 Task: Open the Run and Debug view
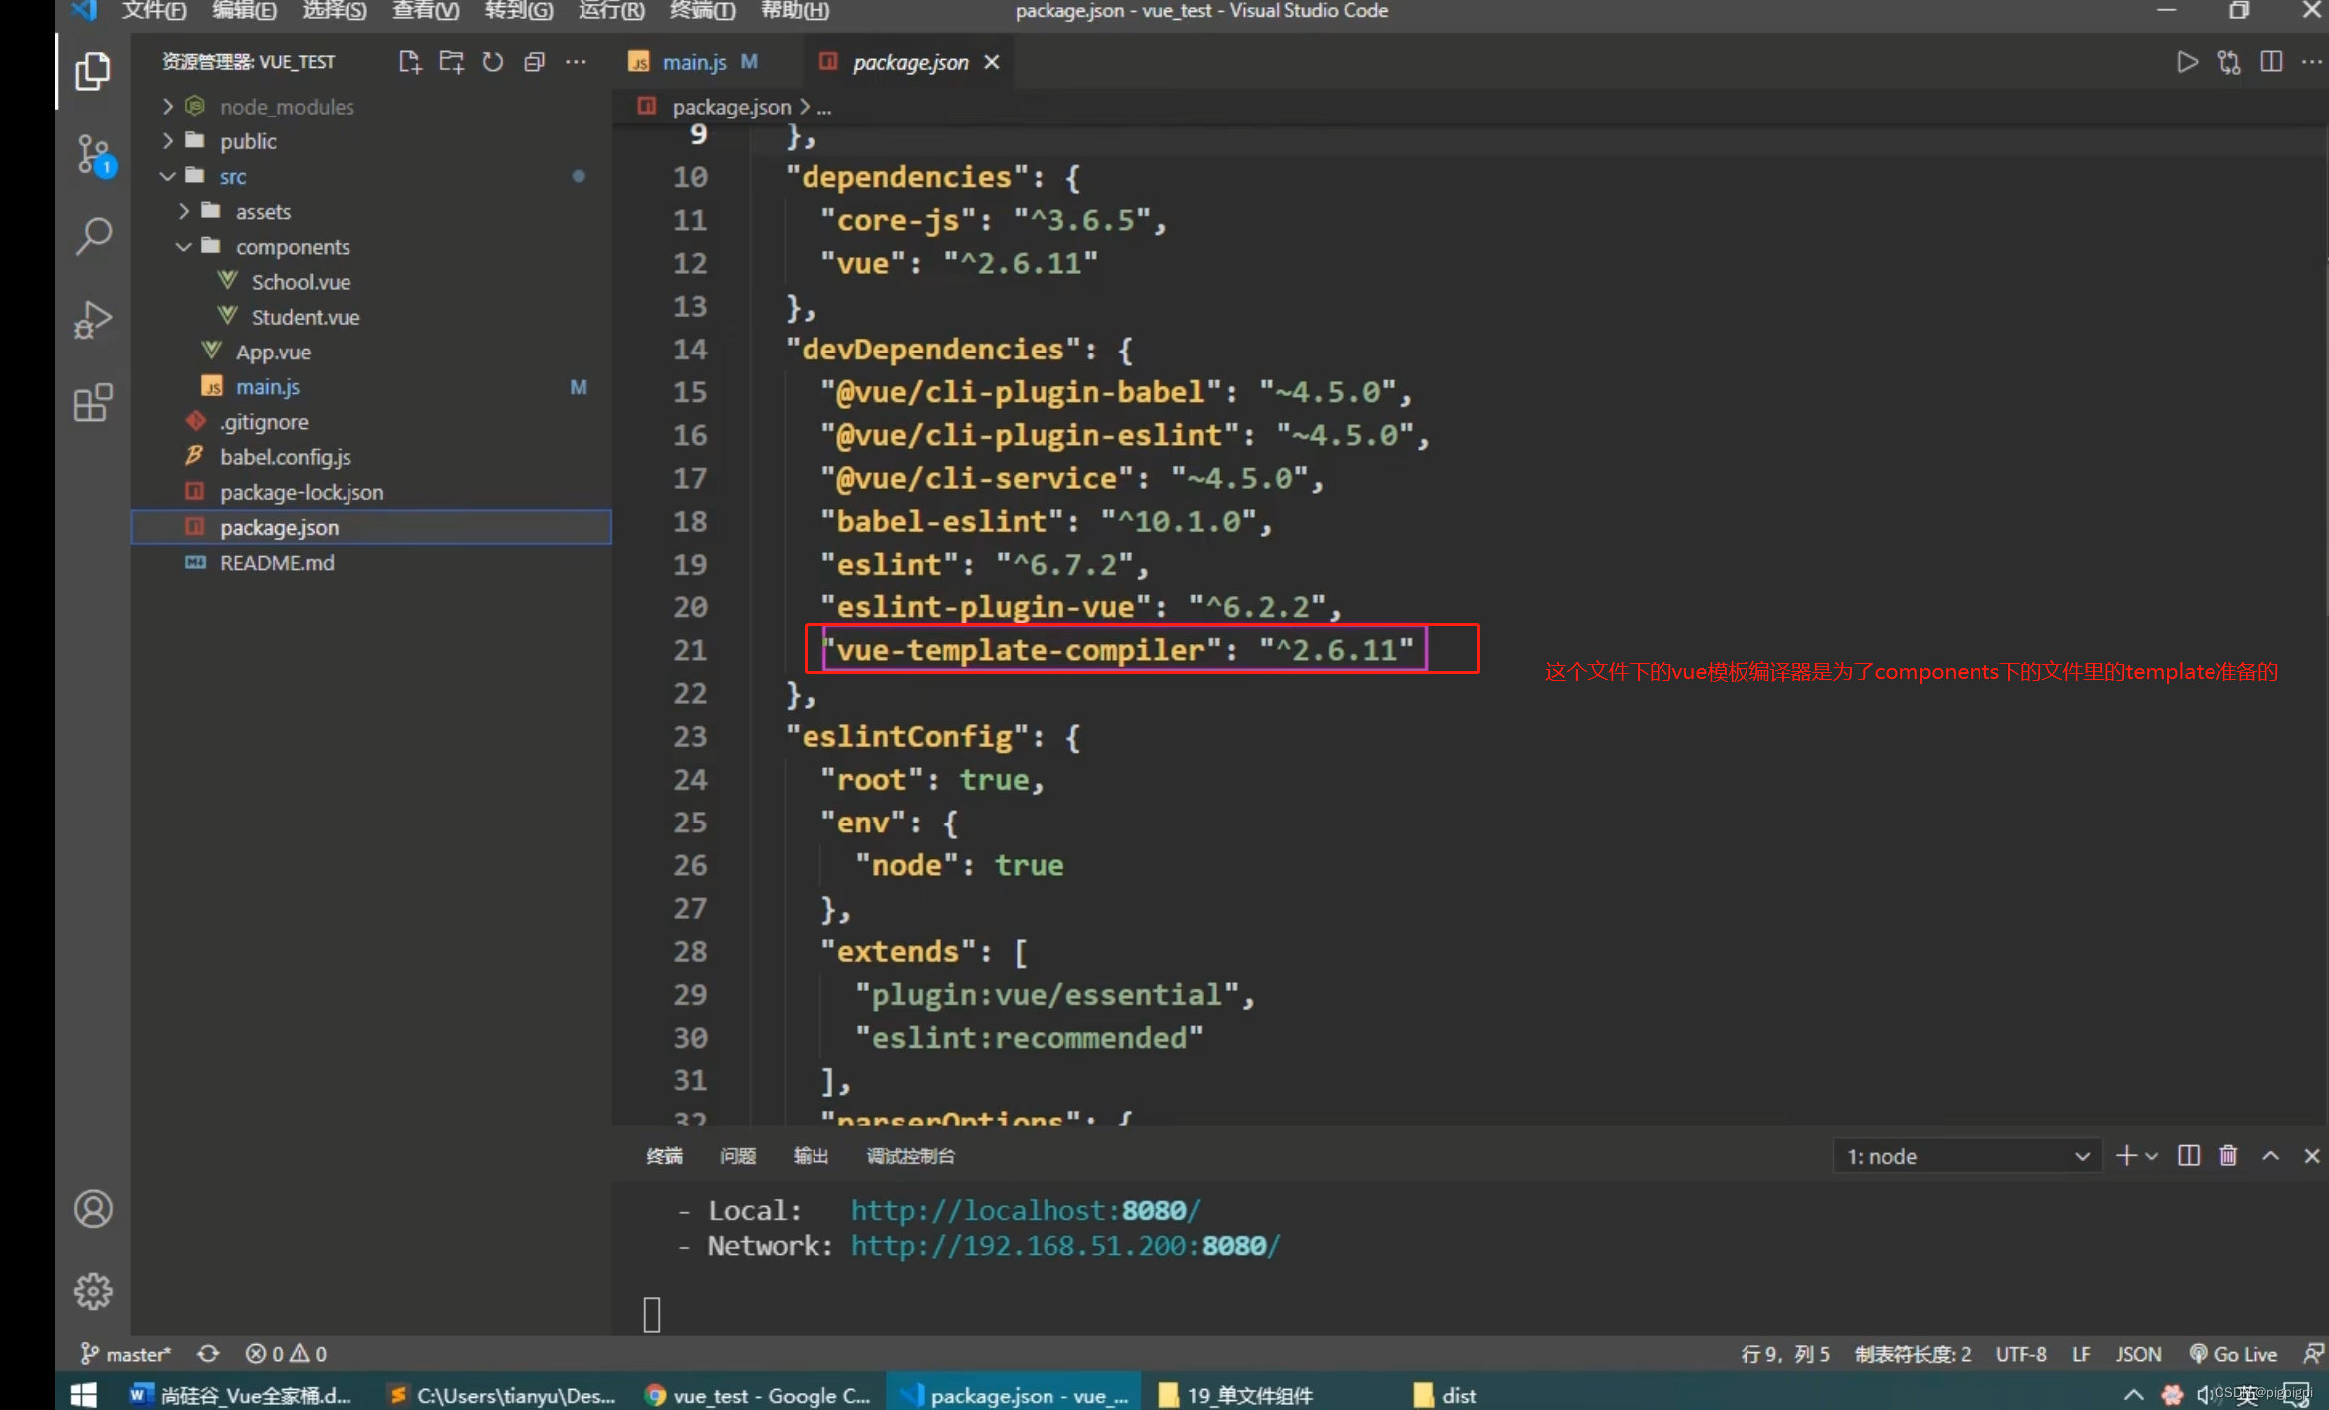(x=92, y=320)
